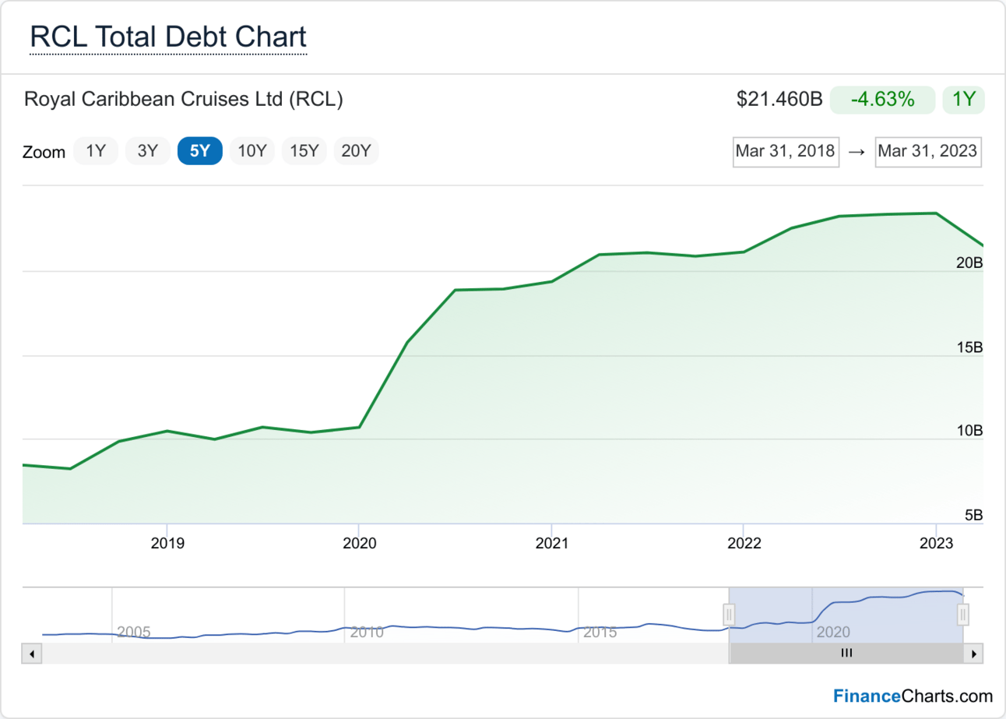Click the right scroll arrow of the navigator

[x=974, y=654]
